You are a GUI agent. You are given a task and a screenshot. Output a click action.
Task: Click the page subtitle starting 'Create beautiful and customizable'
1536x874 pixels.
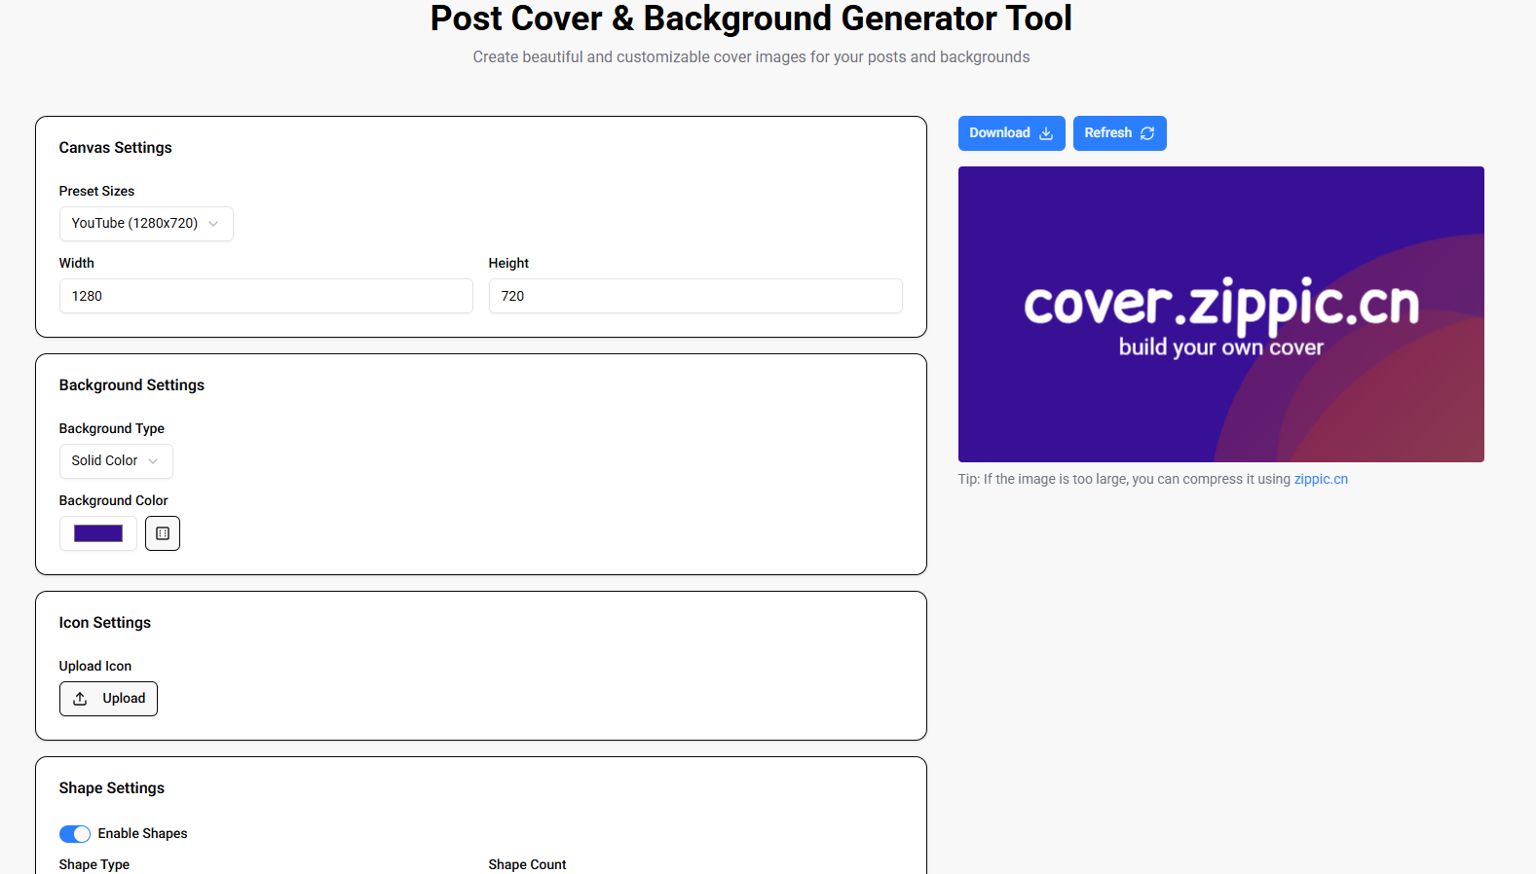tap(751, 57)
